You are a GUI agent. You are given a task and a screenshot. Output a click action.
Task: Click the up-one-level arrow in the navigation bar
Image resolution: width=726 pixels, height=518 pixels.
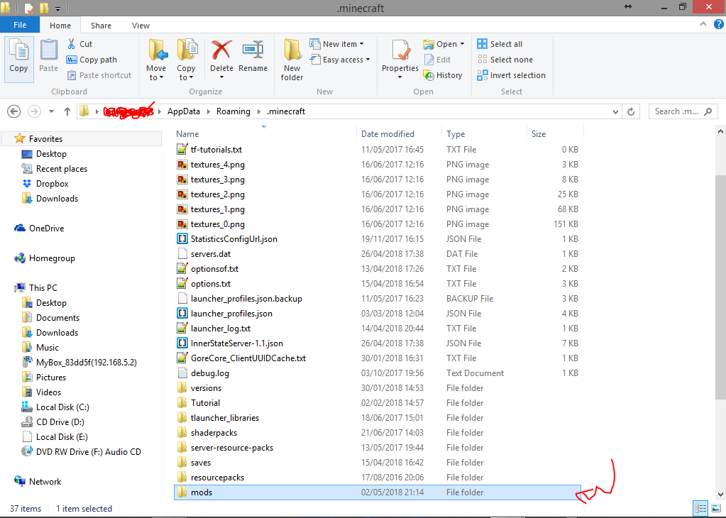click(x=67, y=111)
